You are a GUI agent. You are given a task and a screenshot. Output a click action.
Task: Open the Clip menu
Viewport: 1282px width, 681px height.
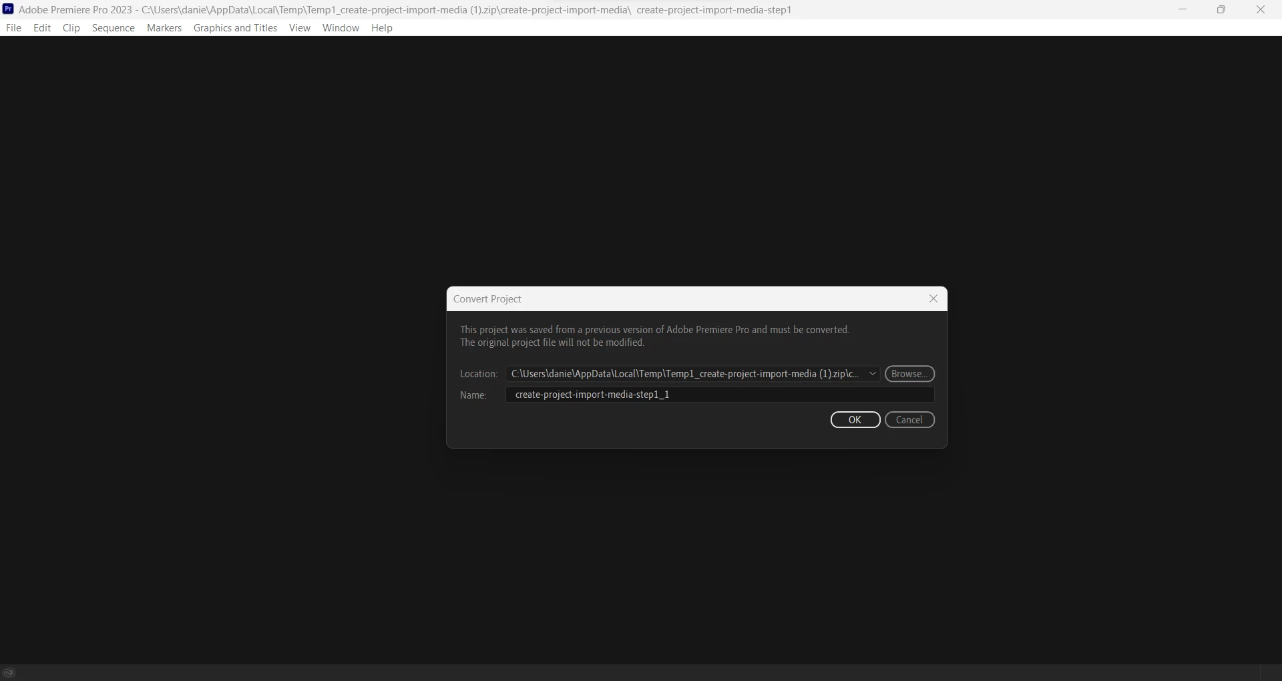pyautogui.click(x=71, y=28)
